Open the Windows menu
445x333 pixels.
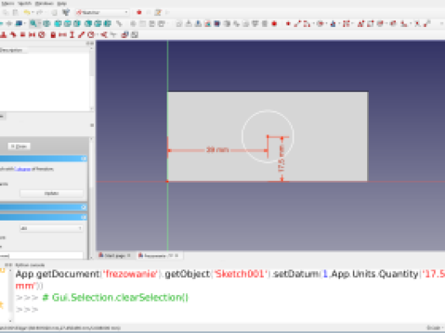click(45, 3)
